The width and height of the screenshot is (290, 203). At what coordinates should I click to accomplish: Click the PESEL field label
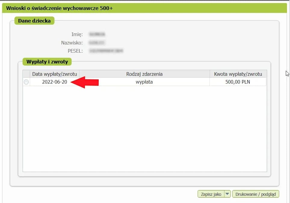click(x=75, y=51)
